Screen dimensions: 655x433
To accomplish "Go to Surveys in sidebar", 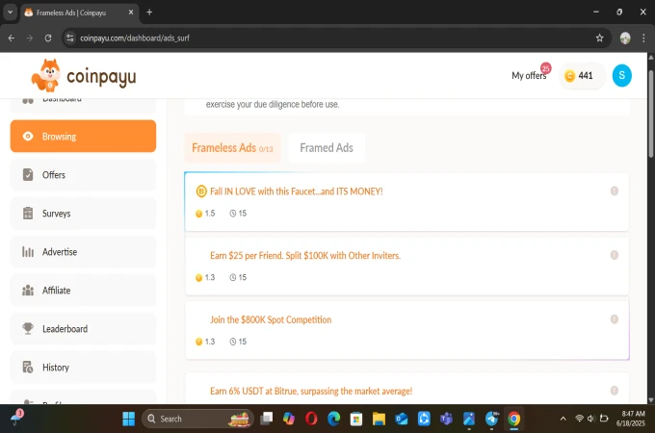I will (83, 214).
